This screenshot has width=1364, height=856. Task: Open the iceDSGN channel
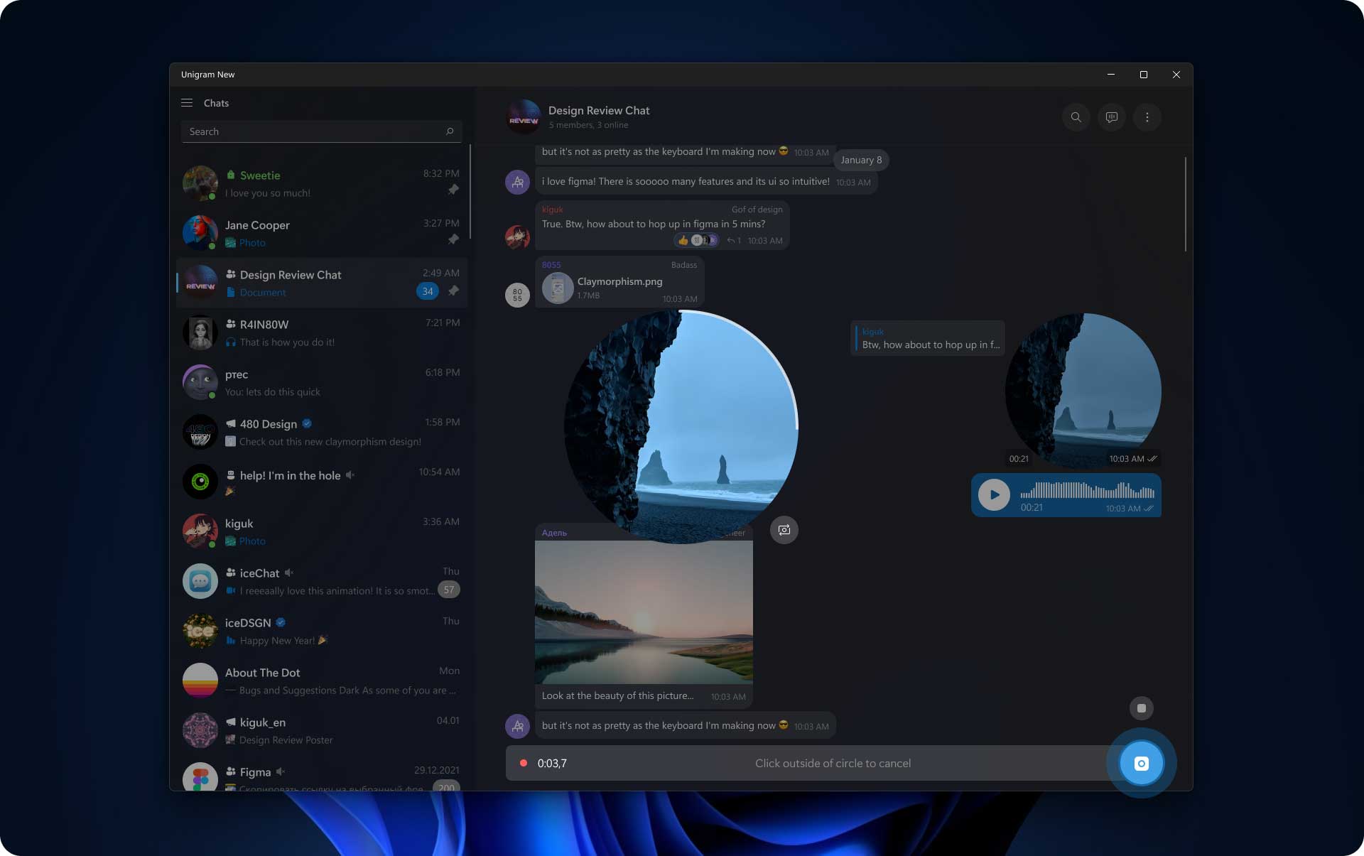pos(322,631)
